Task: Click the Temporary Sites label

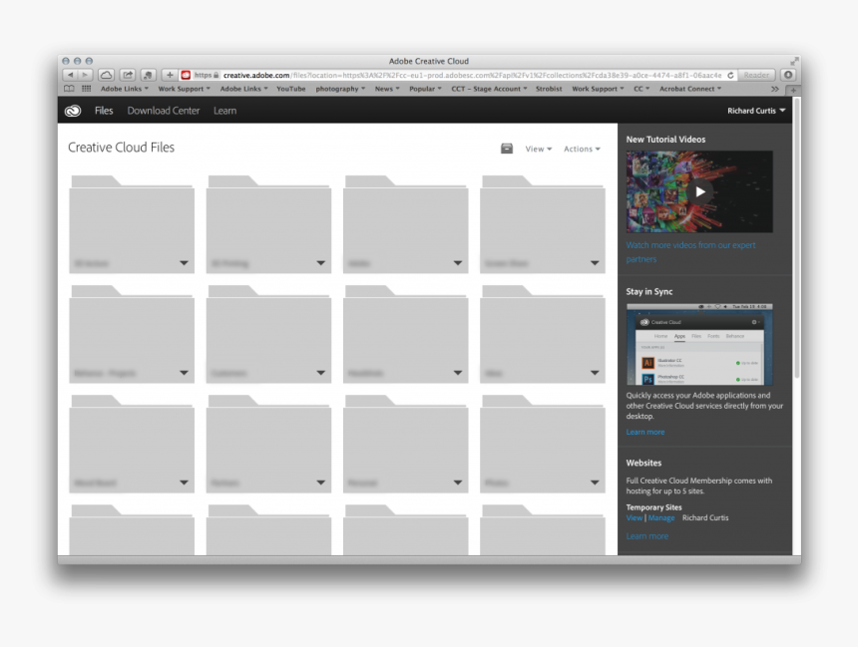Action: (x=653, y=507)
